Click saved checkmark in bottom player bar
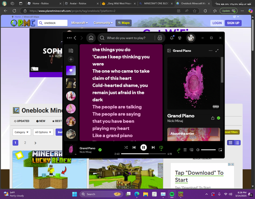255x199 pixels. (100, 150)
